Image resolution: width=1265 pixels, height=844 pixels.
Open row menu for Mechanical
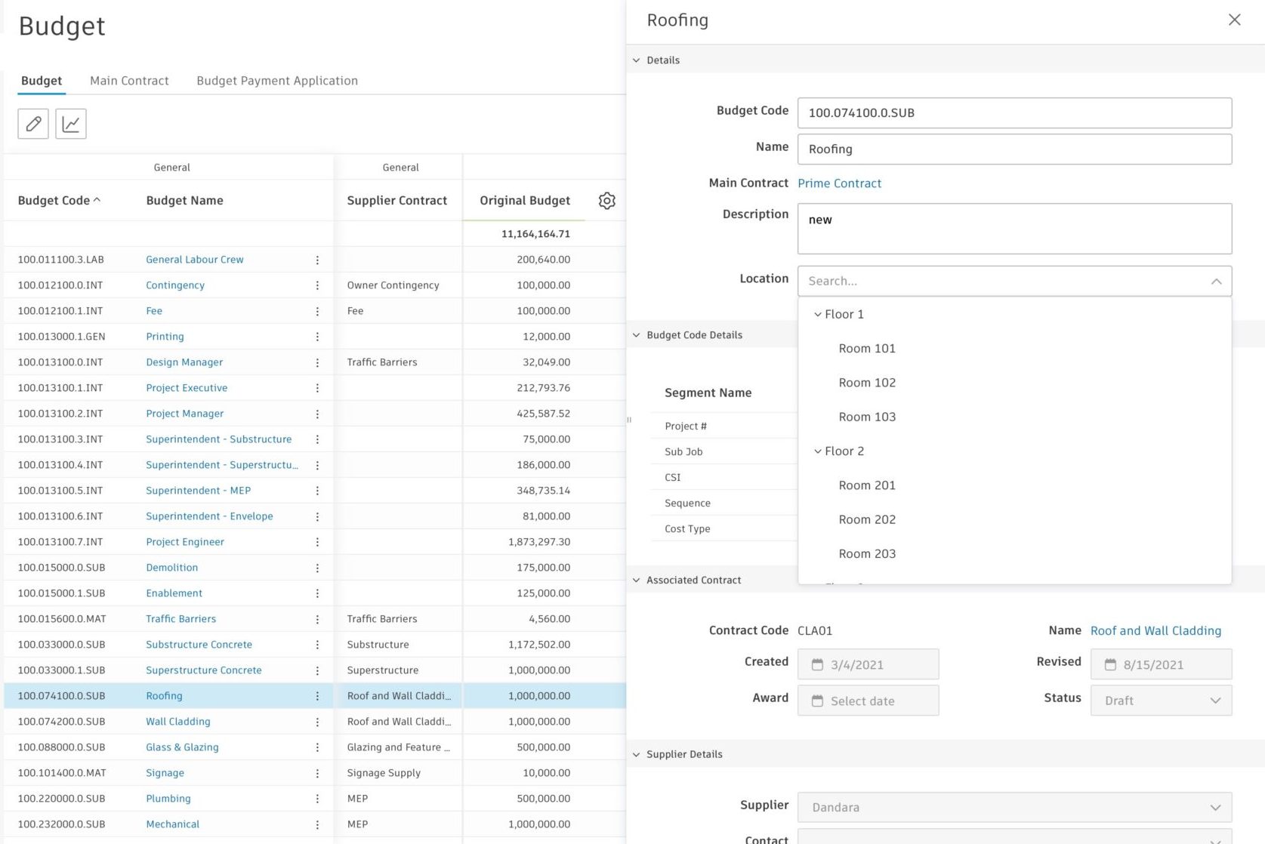pyautogui.click(x=317, y=824)
